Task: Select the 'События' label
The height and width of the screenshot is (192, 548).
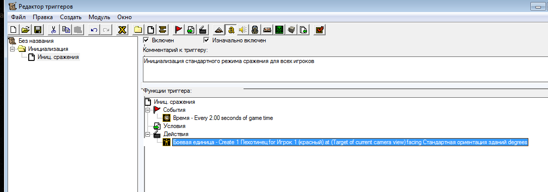Action: pos(174,110)
